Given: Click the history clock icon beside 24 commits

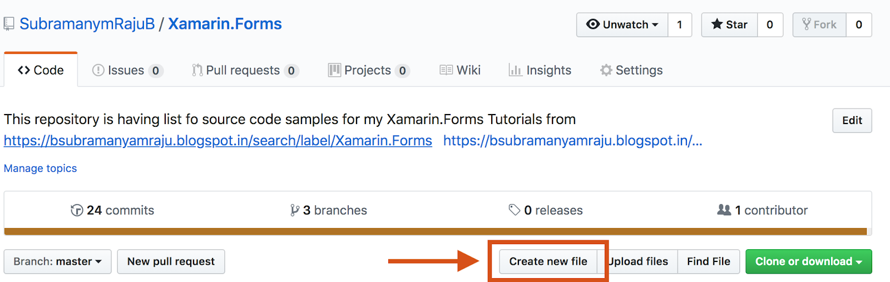Looking at the screenshot, I should tap(77, 210).
